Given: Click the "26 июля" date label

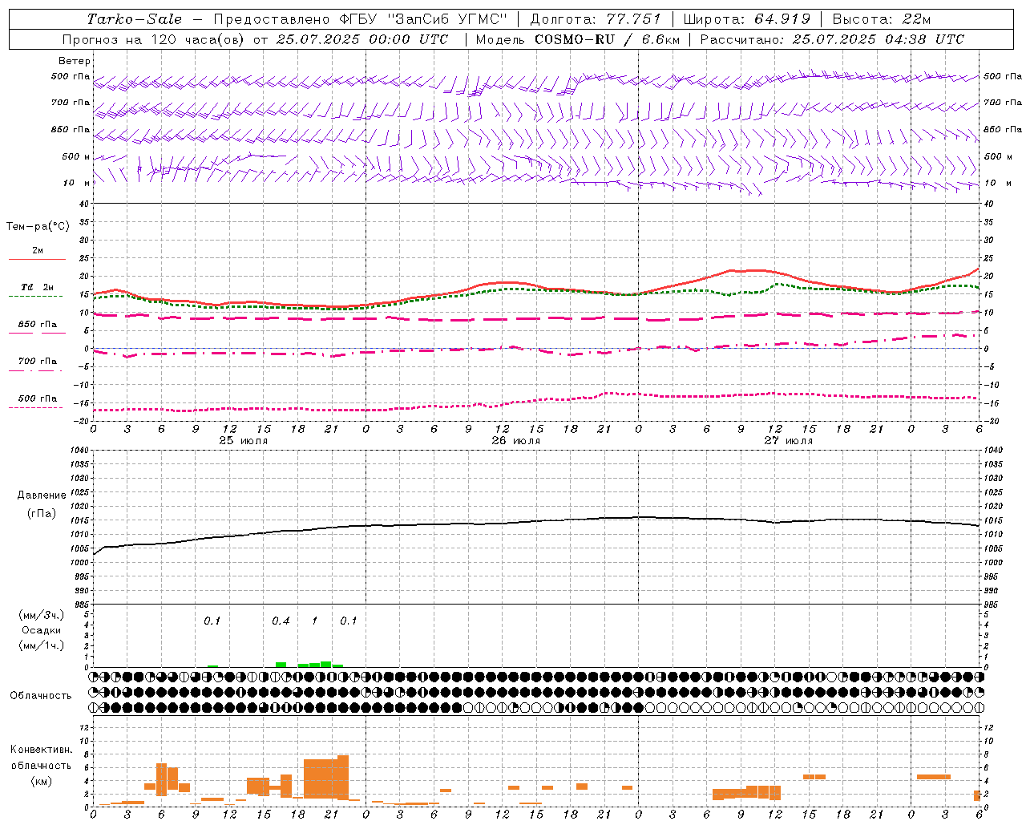Looking at the screenshot, I should coord(515,441).
